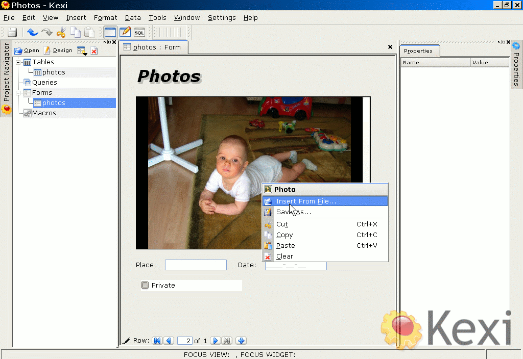Click the red X delete icon in Project Navigator
Screen dimensions: 523x359
(94, 50)
